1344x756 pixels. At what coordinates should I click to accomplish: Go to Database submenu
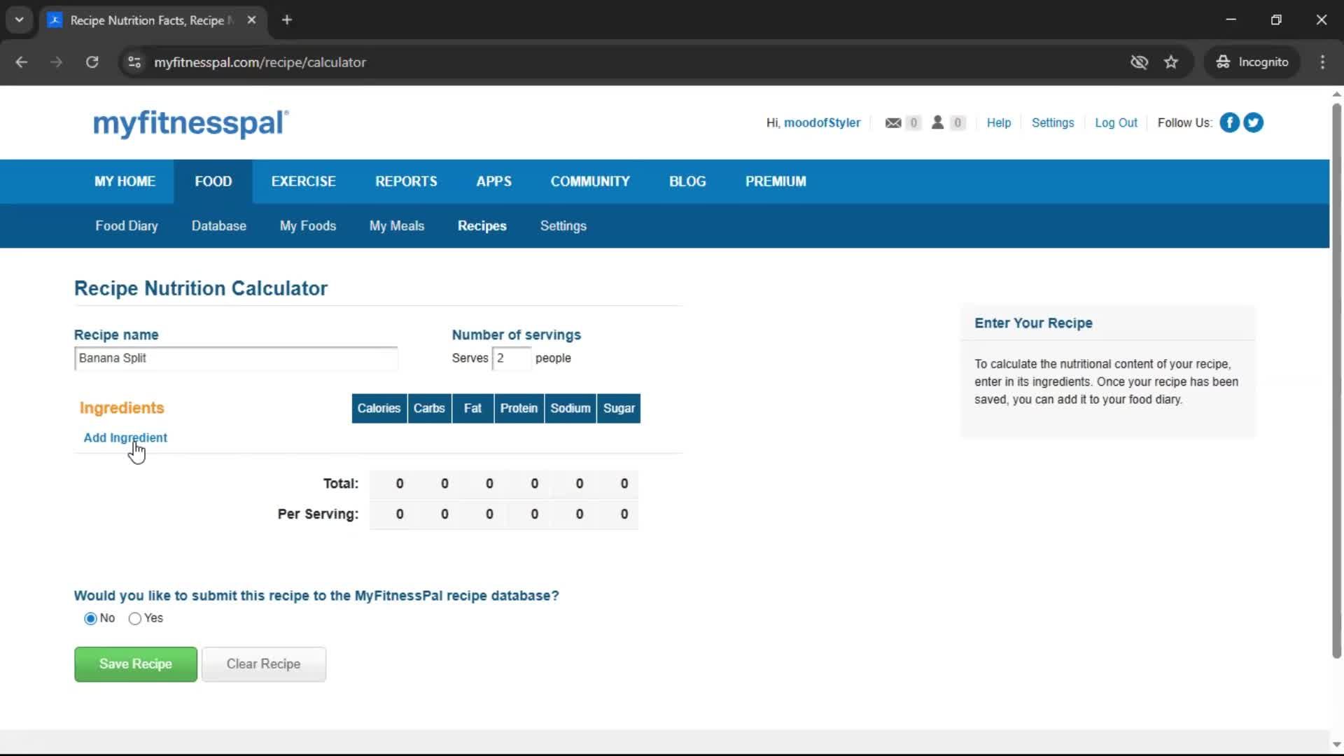tap(219, 226)
